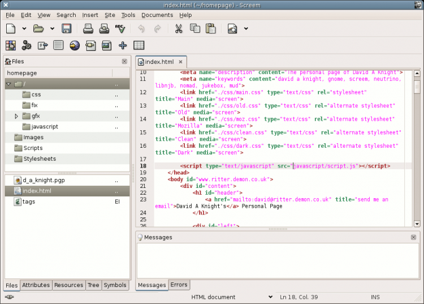Screen dimensions: 424x304
Task: Click the Save file floppy disk icon
Action: point(66,28)
